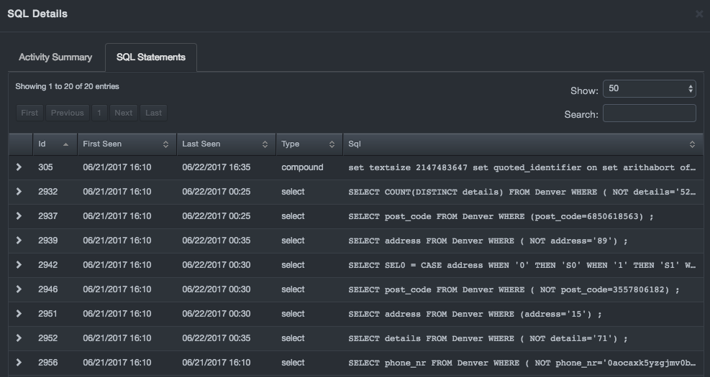
Task: Expand row with Id 2951
Action: pyautogui.click(x=19, y=314)
